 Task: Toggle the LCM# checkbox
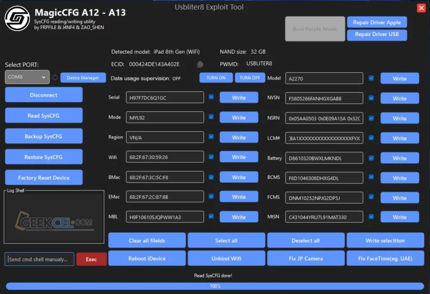point(371,138)
